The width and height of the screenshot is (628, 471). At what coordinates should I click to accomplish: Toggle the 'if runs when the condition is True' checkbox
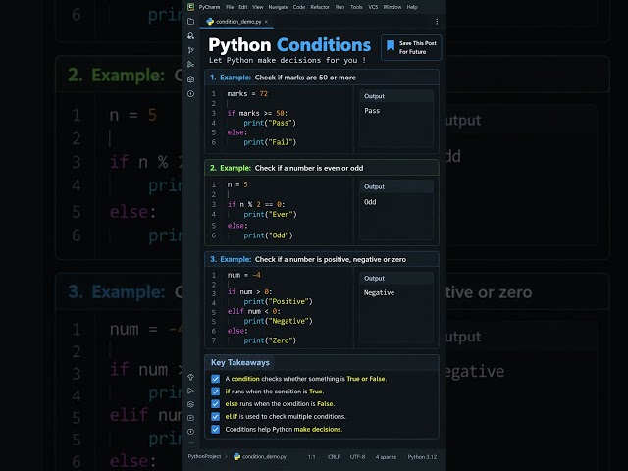[x=216, y=392]
